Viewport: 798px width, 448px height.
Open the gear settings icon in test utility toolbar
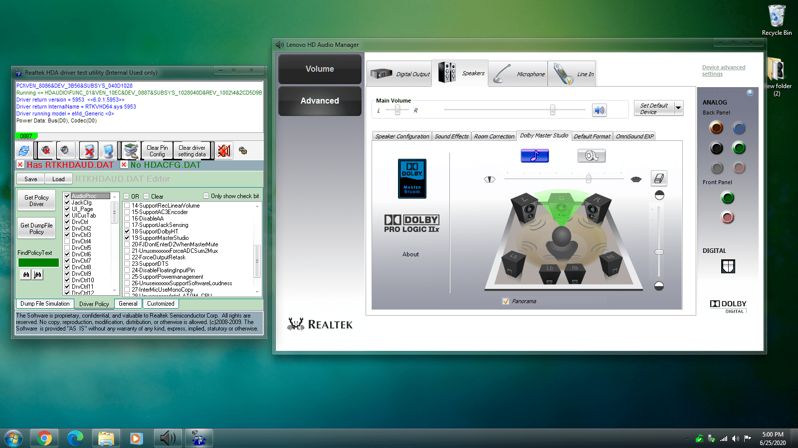click(243, 150)
